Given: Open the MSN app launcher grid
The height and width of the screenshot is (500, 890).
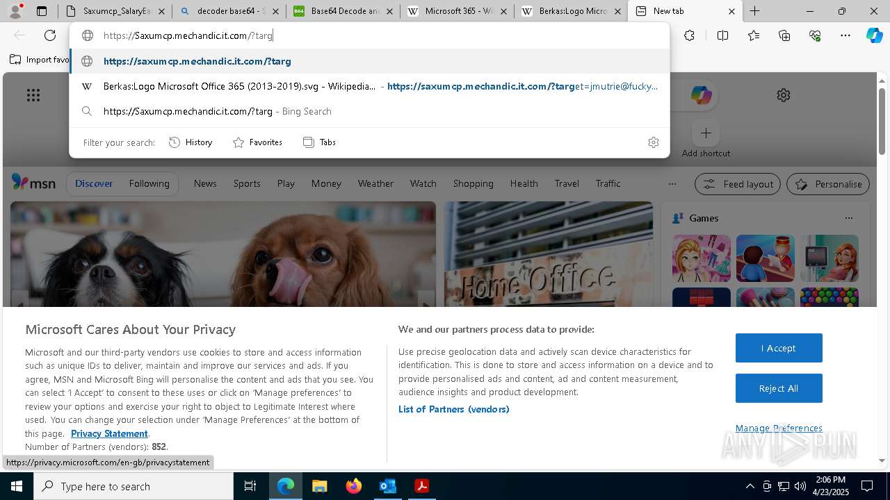Looking at the screenshot, I should pos(33,95).
